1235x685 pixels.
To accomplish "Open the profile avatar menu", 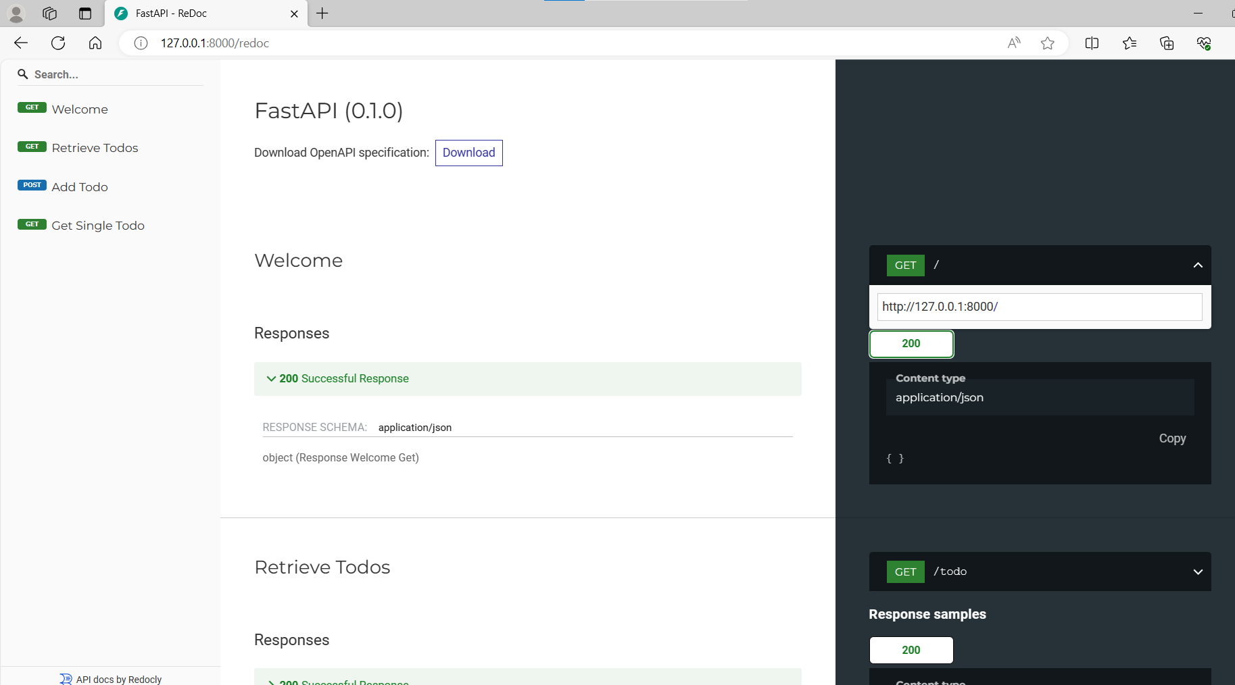I will point(16,14).
